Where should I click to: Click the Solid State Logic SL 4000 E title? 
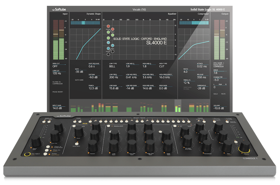[x=207, y=9]
